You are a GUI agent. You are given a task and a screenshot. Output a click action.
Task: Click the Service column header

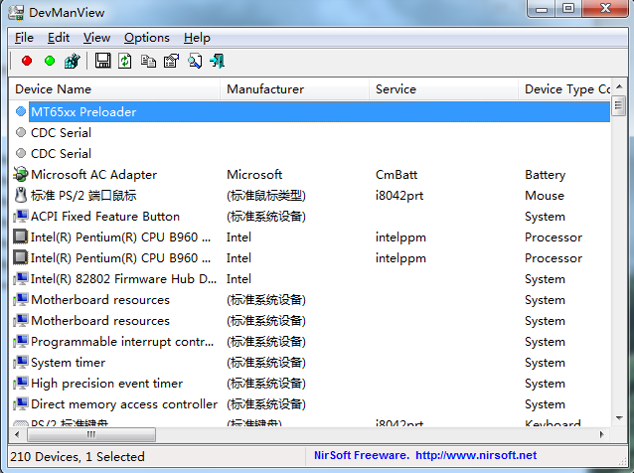(442, 89)
